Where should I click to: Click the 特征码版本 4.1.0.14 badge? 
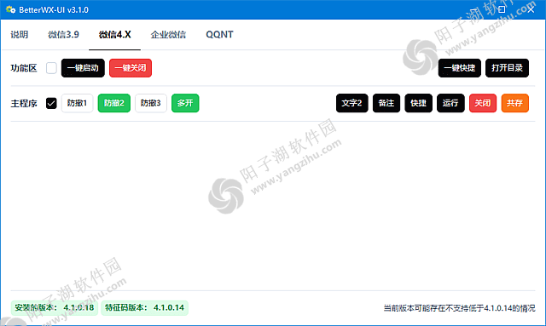pyautogui.click(x=144, y=308)
